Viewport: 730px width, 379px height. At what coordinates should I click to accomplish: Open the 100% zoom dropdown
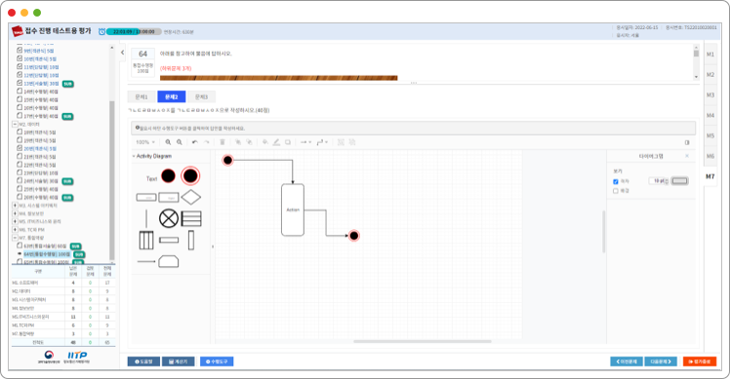(145, 142)
